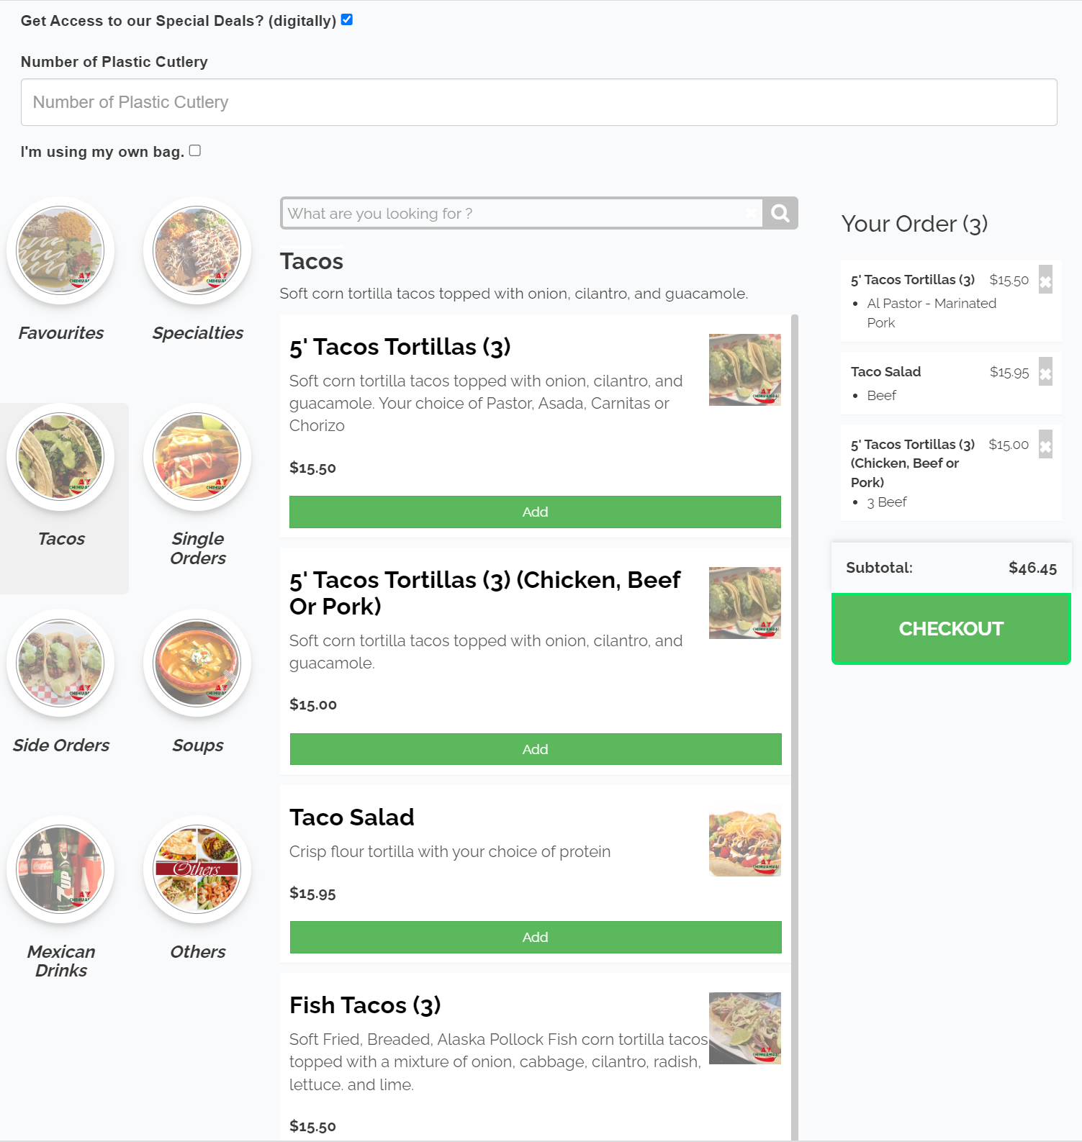Switch to Single Orders category

[x=197, y=457]
